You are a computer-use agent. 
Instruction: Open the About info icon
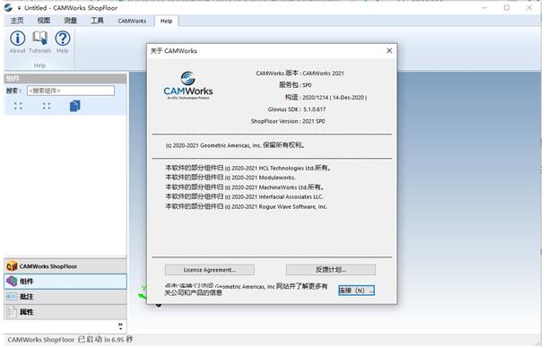tap(17, 39)
